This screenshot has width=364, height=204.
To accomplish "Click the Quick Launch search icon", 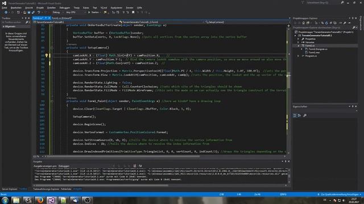I will (x=342, y=2).
